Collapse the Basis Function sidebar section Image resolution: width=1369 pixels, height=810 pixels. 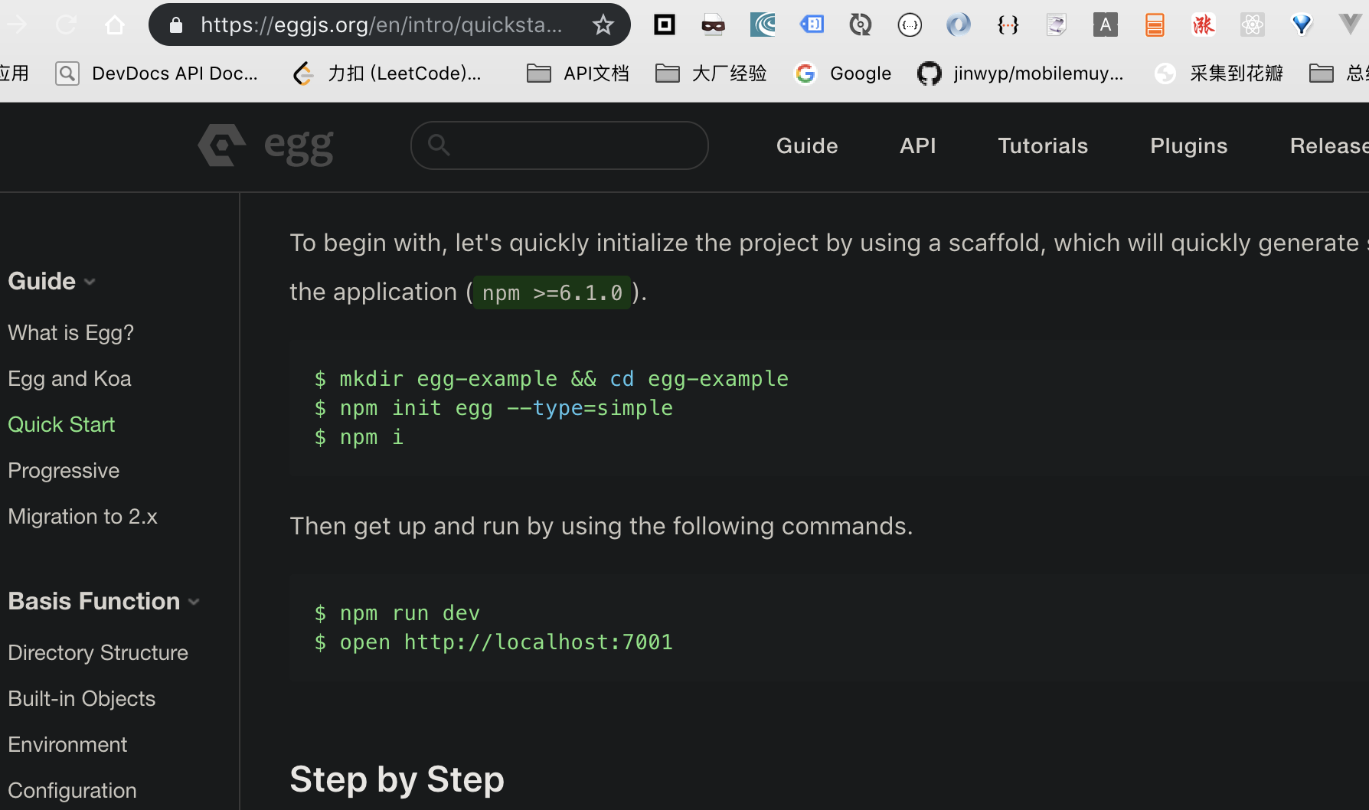point(104,601)
